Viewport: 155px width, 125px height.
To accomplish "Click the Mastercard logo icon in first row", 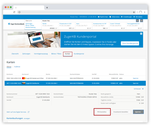I will click(x=24, y=78).
